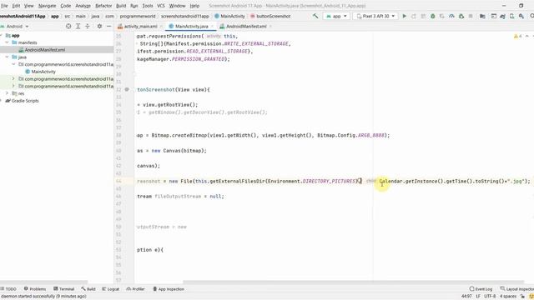Open the Build menu
Viewport: 534px width, 300px height.
[x=121, y=6]
